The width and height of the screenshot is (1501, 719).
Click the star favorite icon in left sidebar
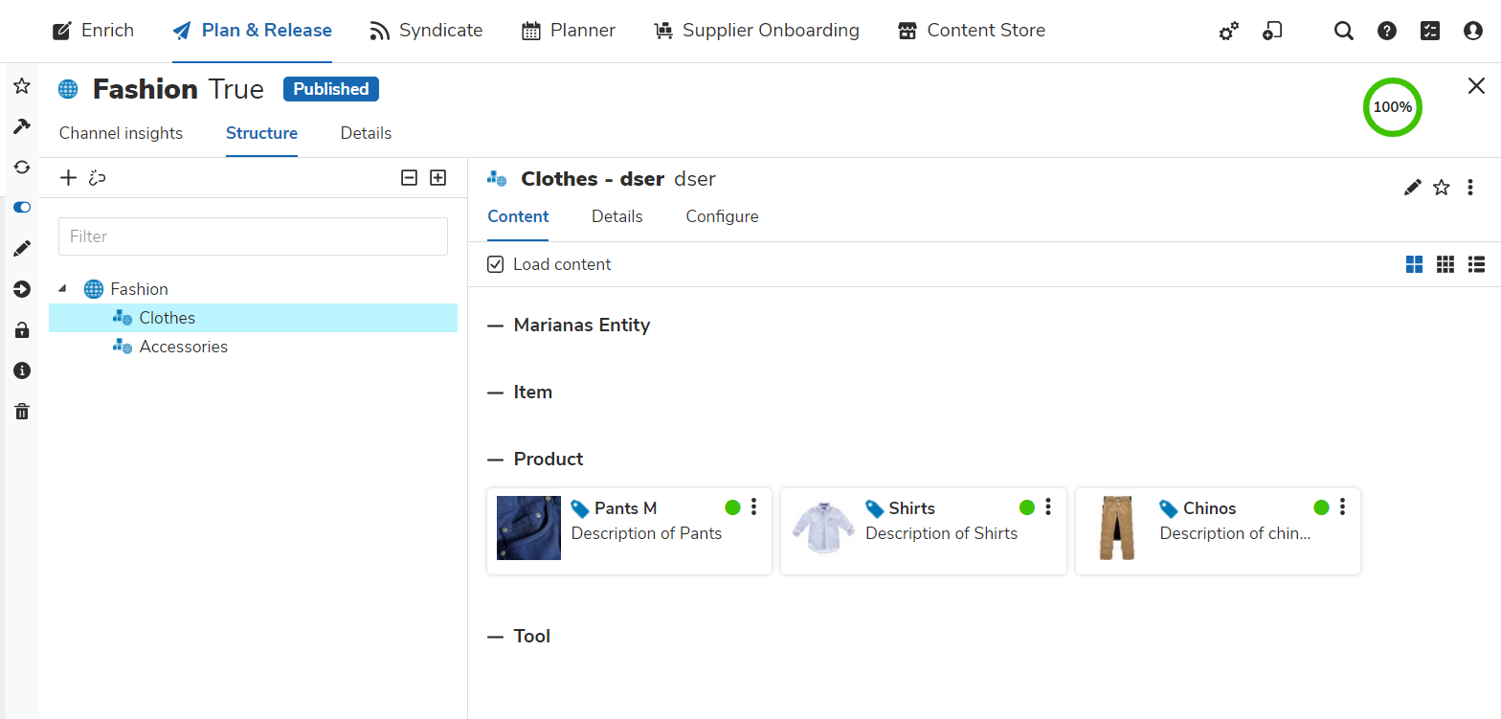coord(21,86)
